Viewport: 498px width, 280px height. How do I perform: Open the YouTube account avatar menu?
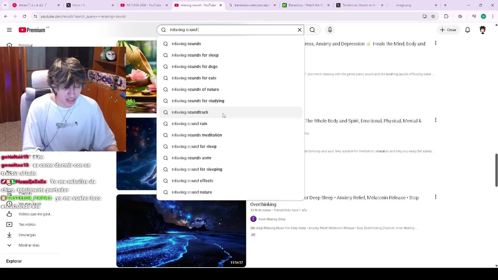[x=483, y=30]
